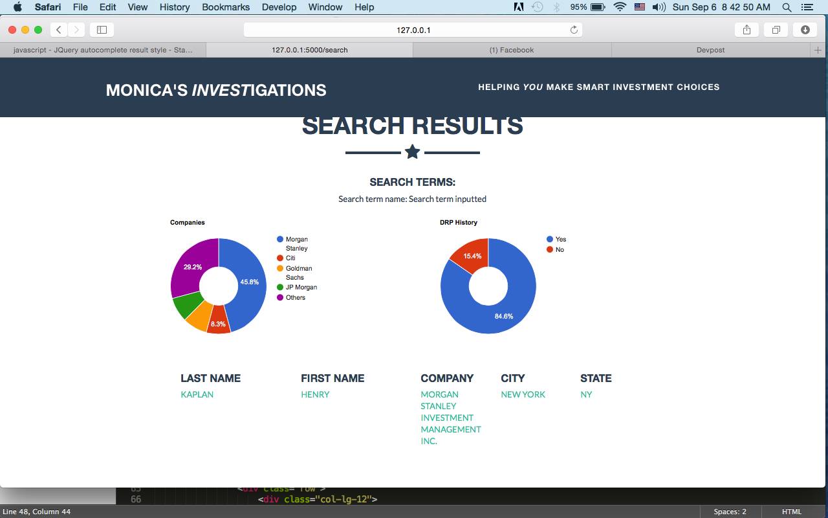
Task: Open the View menu
Action: 137,7
